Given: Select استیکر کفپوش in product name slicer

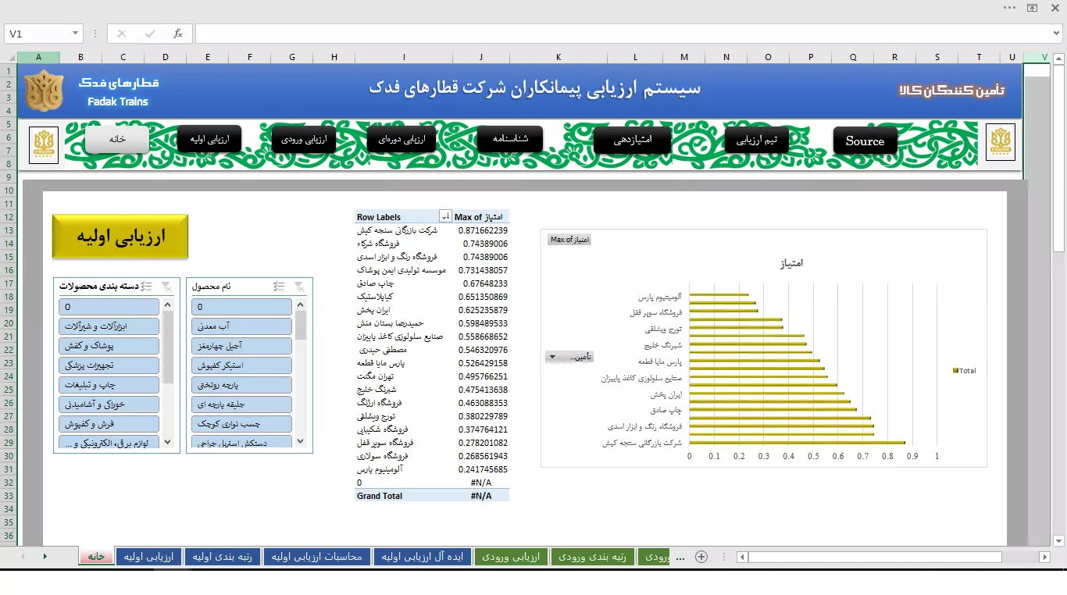Looking at the screenshot, I should tap(241, 365).
